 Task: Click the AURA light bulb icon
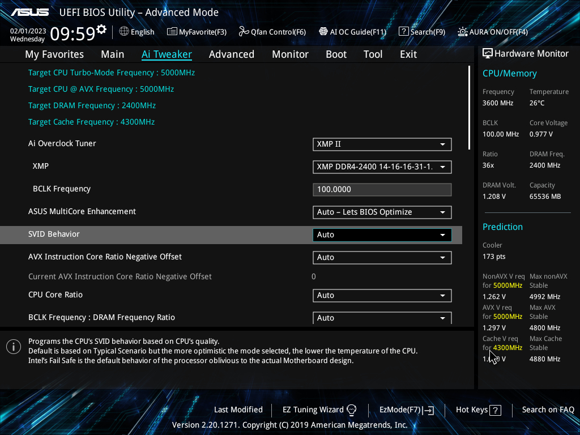tap(462, 32)
